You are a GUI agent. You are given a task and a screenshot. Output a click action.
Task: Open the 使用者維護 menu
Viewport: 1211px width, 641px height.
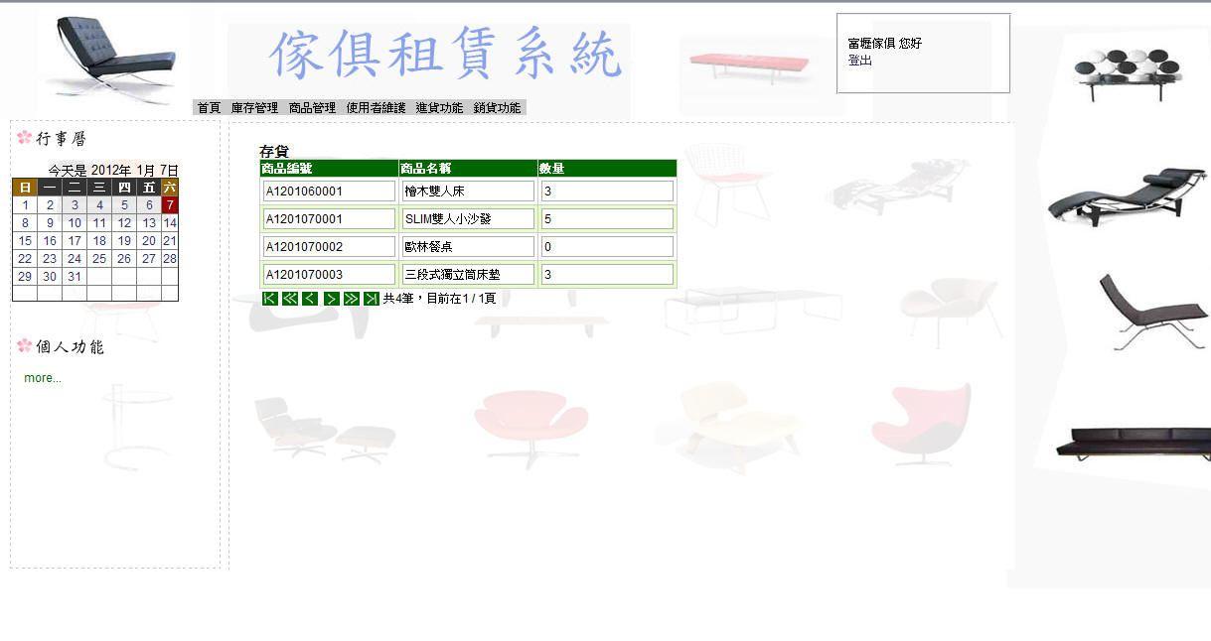tap(376, 108)
